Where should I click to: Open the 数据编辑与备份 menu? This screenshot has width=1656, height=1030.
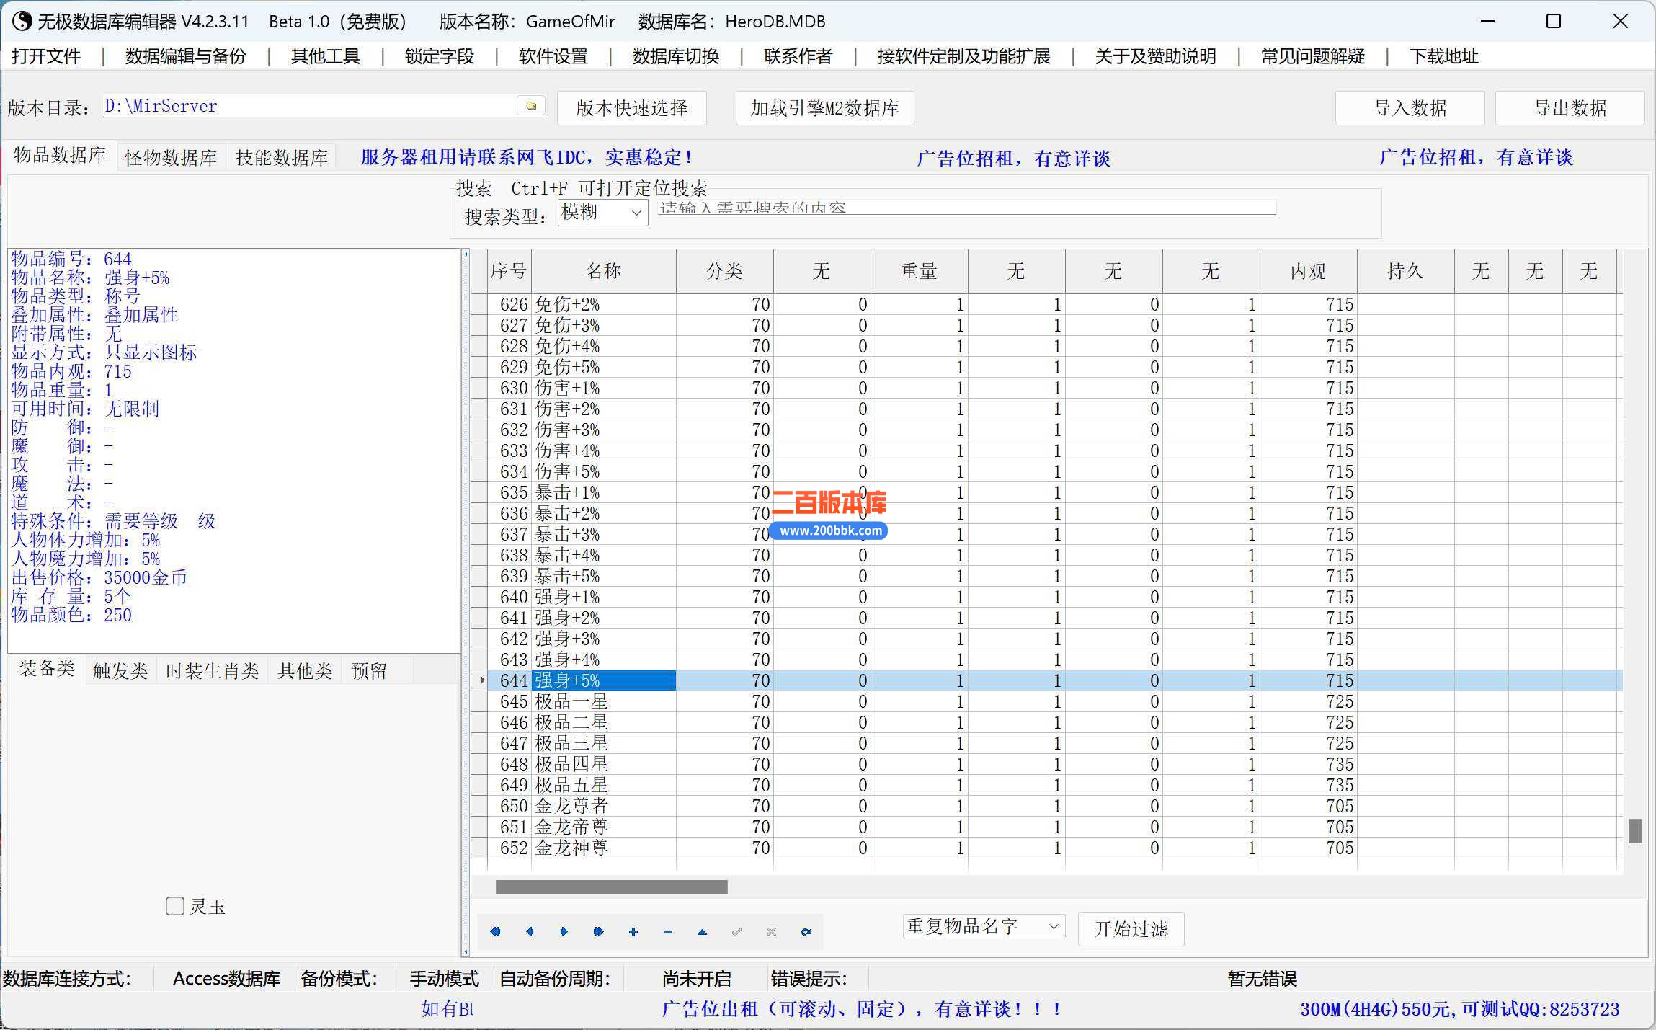point(185,56)
